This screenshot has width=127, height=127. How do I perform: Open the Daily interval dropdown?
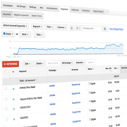click(39, 35)
